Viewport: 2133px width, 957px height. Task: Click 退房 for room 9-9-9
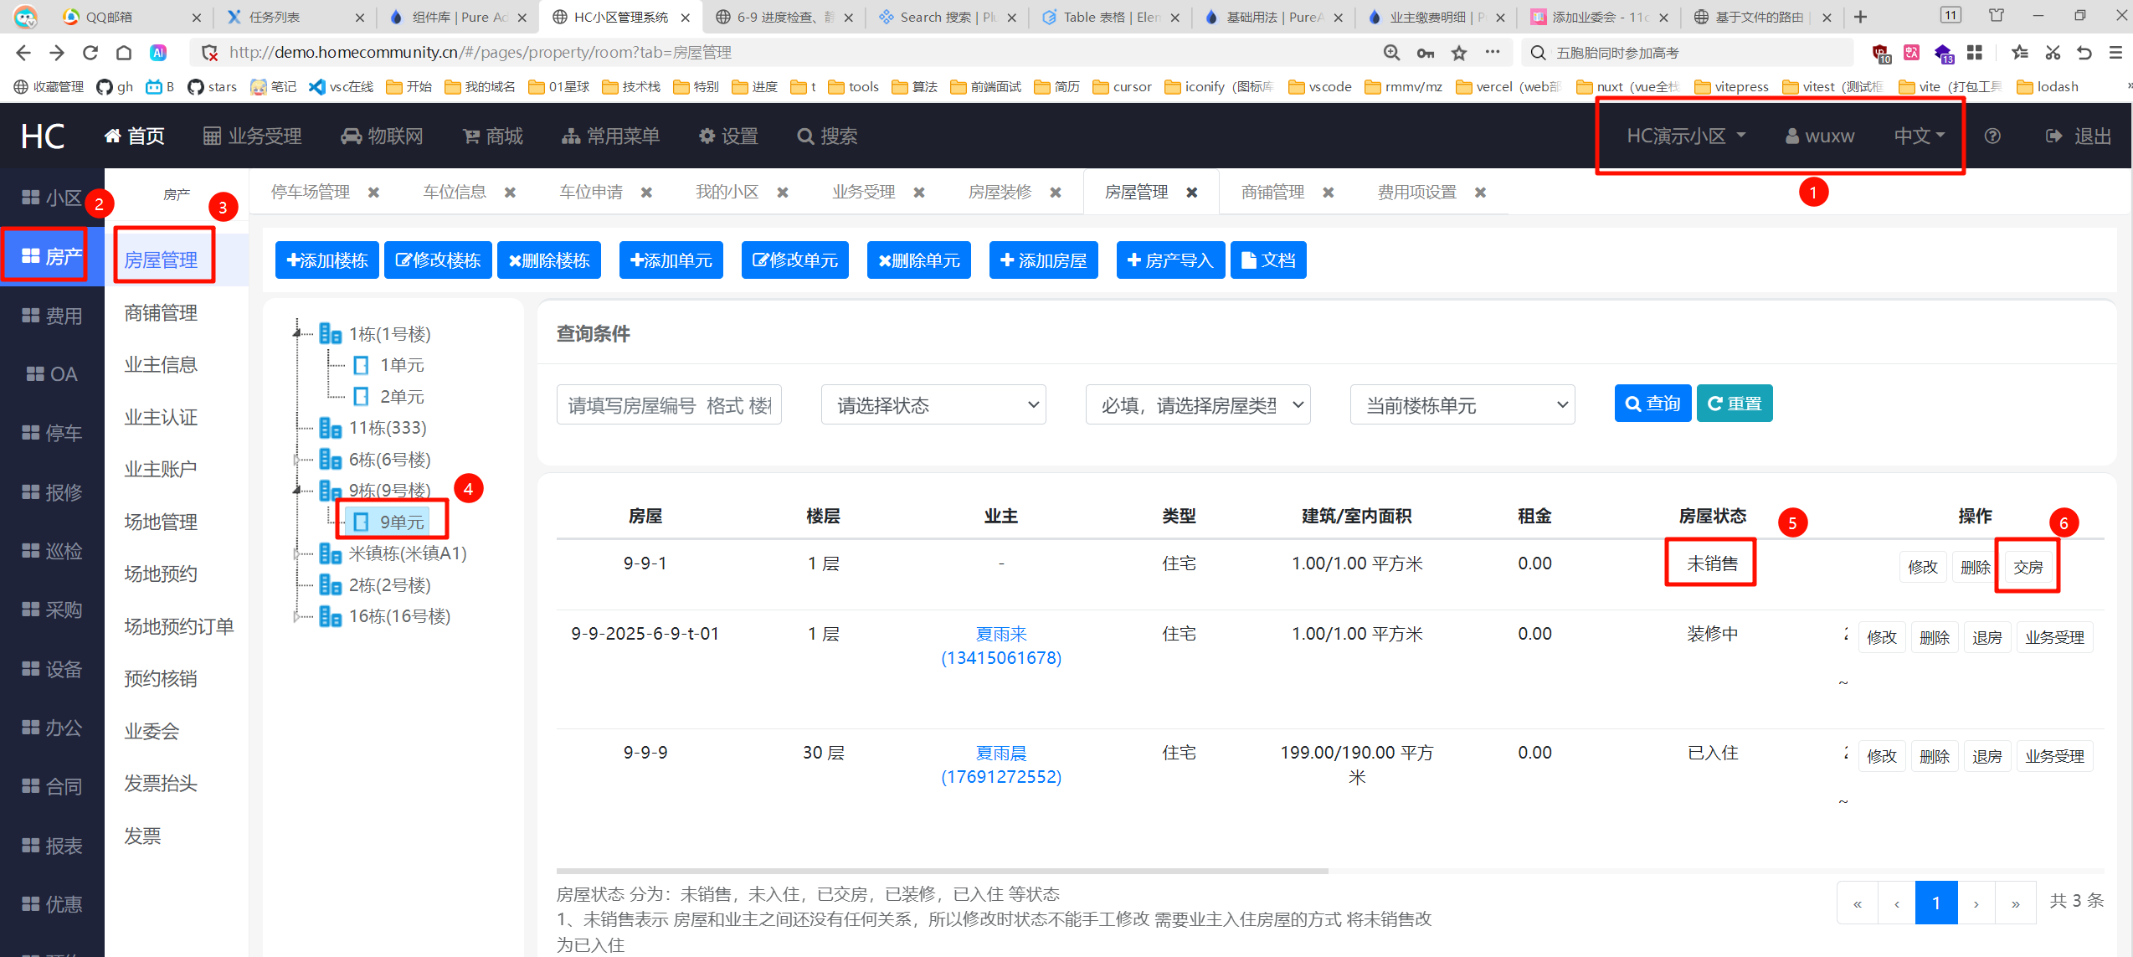[x=1987, y=757]
